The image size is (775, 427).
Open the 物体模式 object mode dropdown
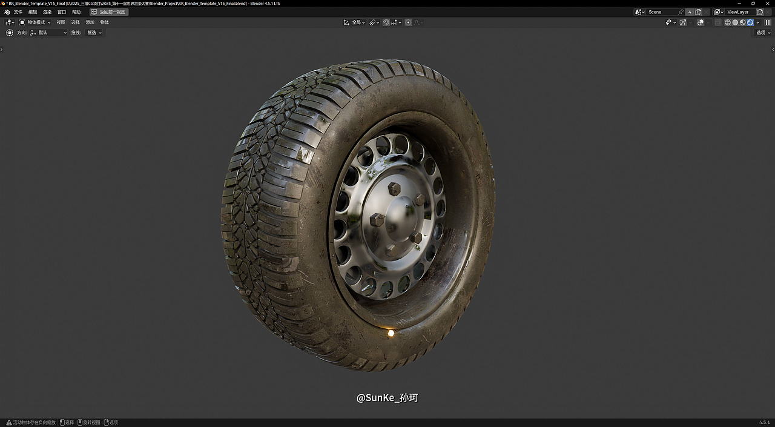(35, 22)
